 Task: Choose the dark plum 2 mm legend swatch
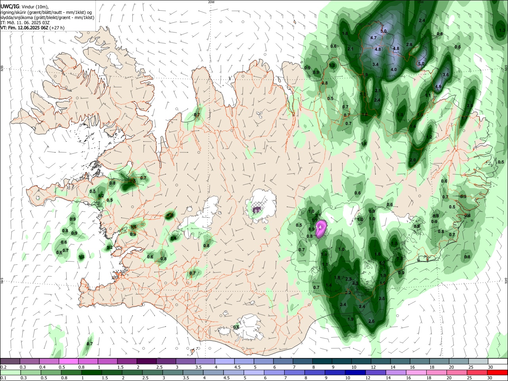point(146,361)
